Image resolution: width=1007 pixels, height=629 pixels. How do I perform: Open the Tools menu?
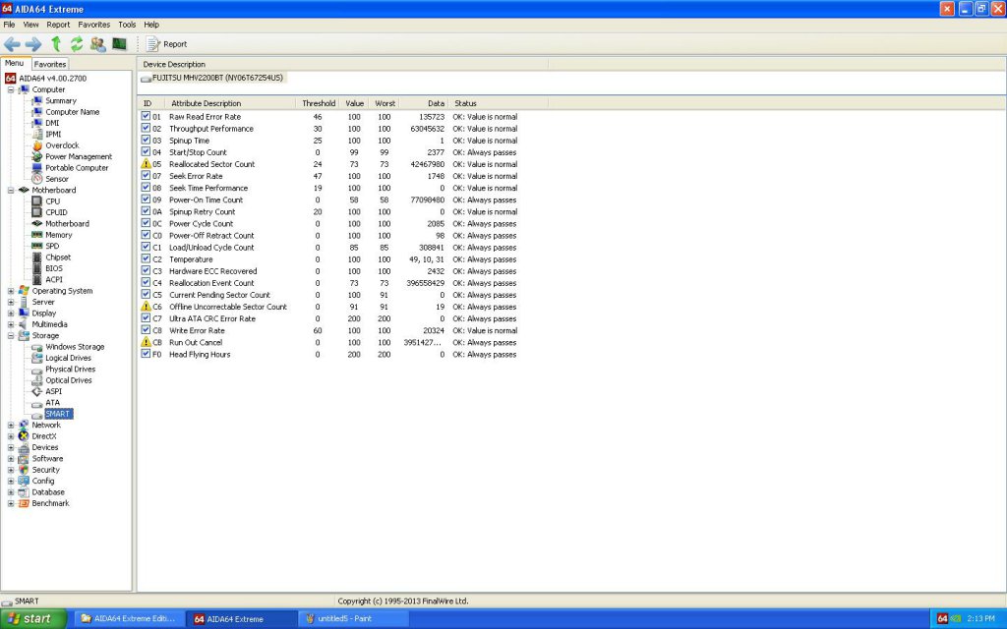pyautogui.click(x=127, y=25)
